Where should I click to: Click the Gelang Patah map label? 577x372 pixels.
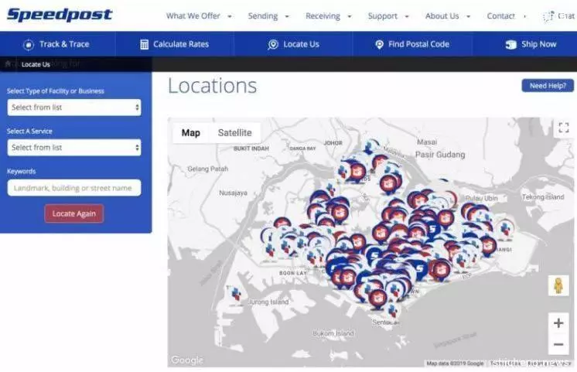pos(208,169)
